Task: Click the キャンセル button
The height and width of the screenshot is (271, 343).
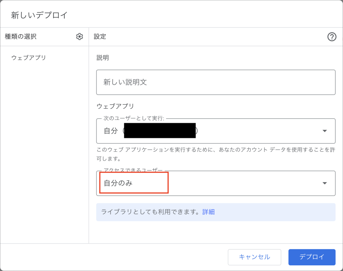Action: point(254,257)
